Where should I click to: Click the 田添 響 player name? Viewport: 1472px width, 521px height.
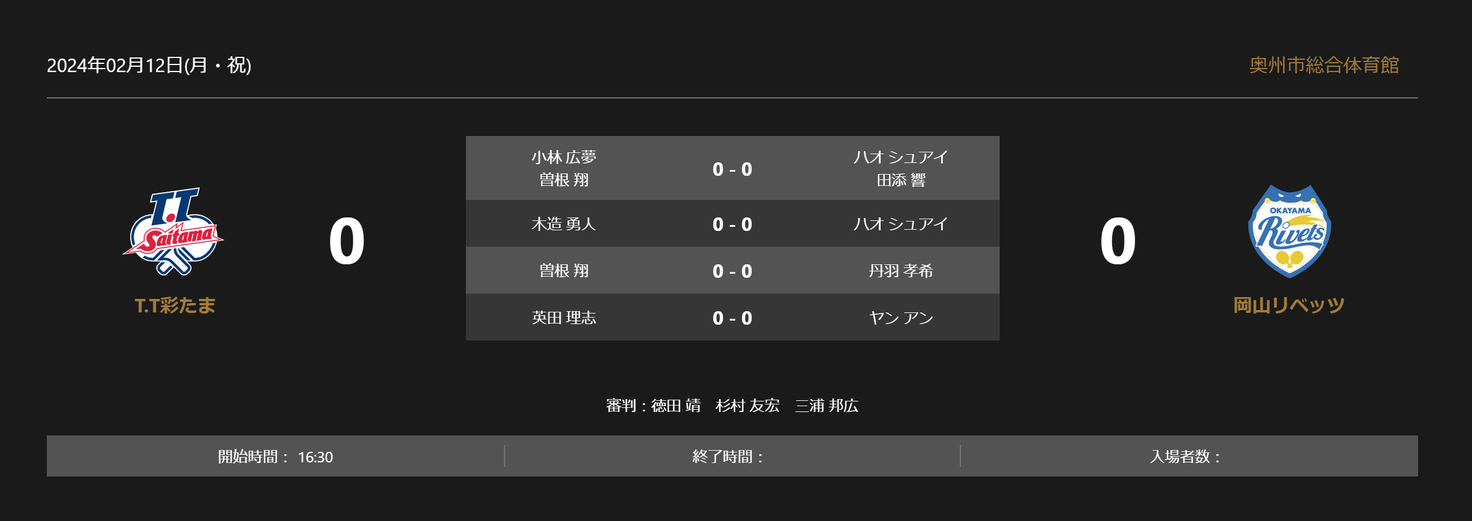901,181
